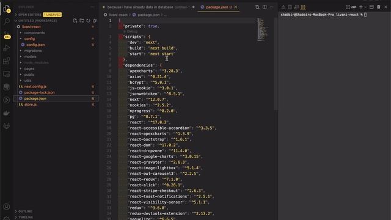This screenshot has height=220, width=391.
Task: Click the '1 UNSAVED' badge
Action: (52, 15)
